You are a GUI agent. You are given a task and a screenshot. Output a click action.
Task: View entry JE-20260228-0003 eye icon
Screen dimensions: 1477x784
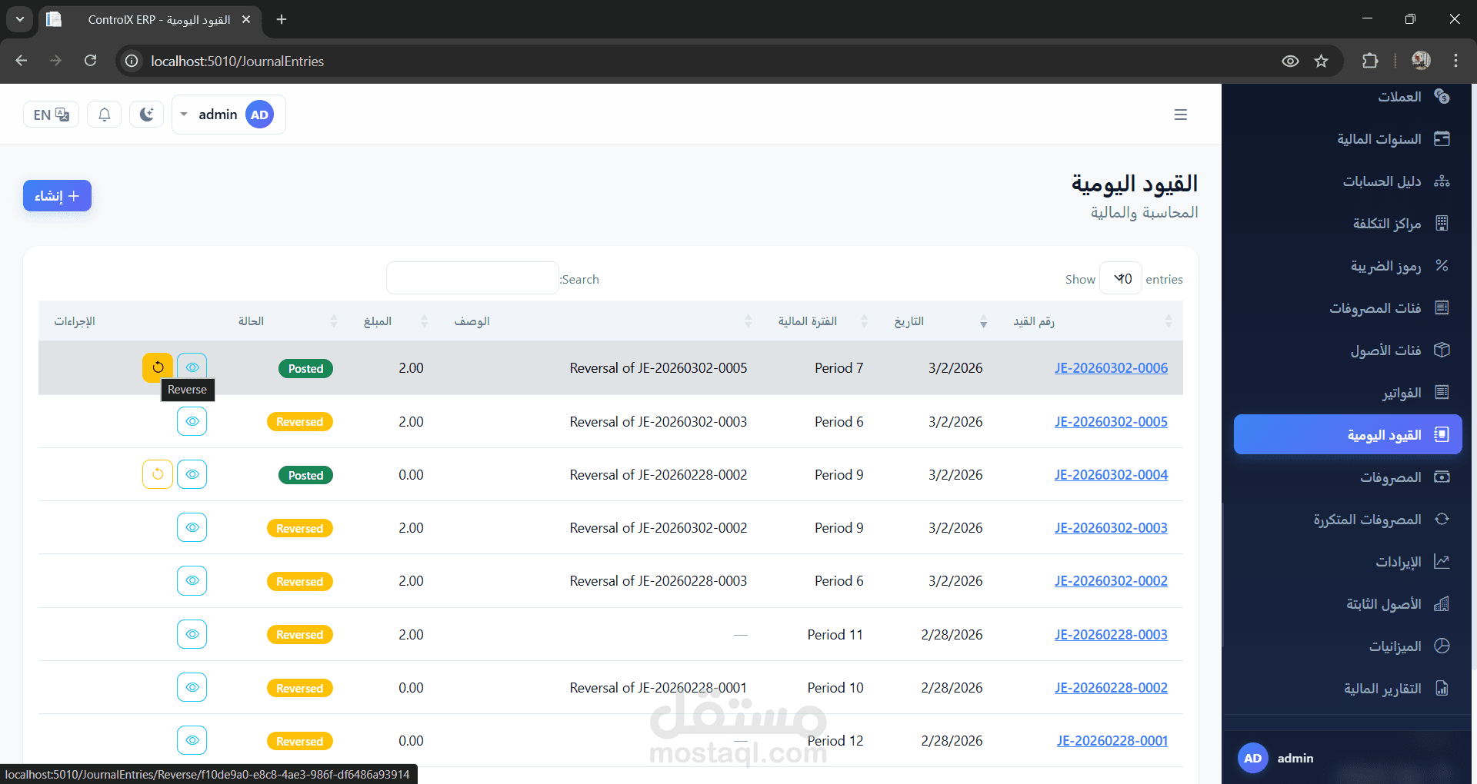(192, 634)
